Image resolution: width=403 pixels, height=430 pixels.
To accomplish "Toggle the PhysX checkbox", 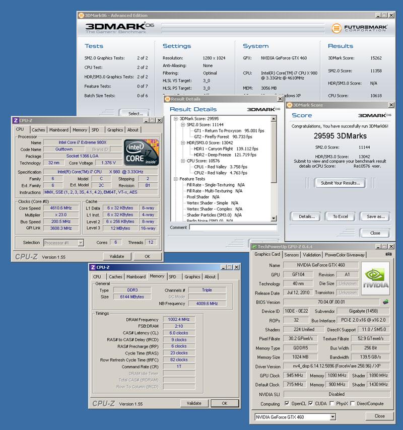I will pos(332,403).
